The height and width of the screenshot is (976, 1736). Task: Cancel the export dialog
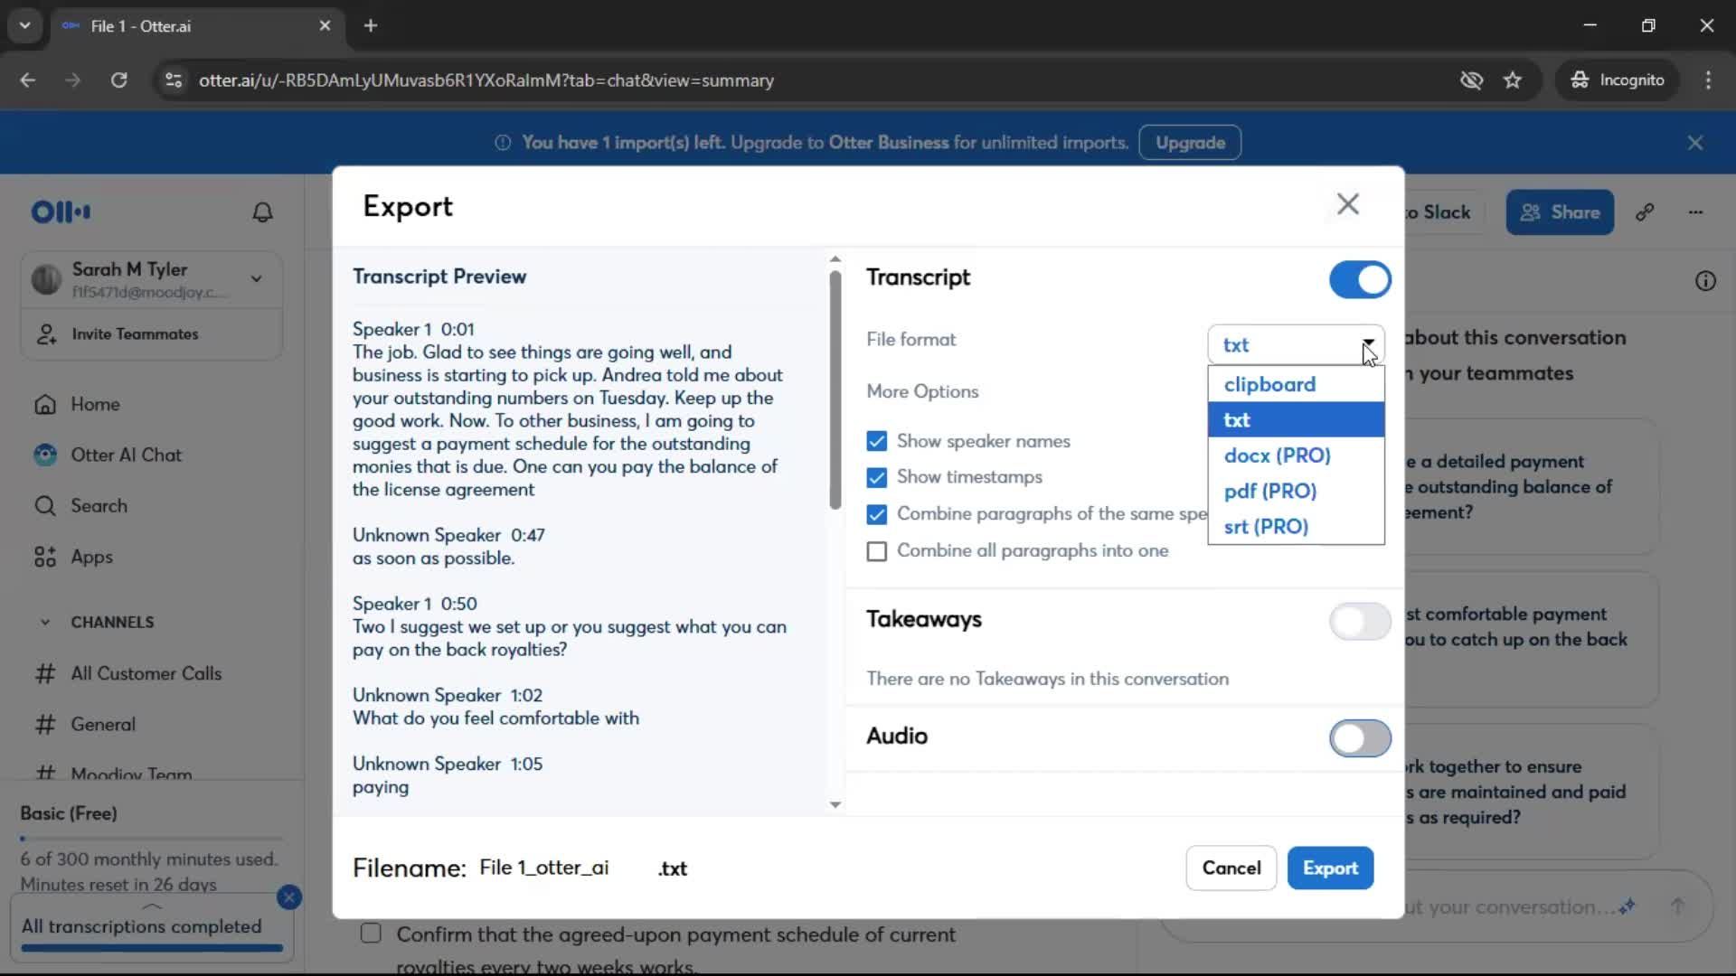tap(1231, 868)
